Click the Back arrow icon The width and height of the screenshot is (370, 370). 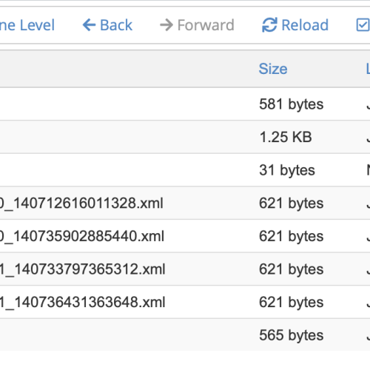pos(89,25)
